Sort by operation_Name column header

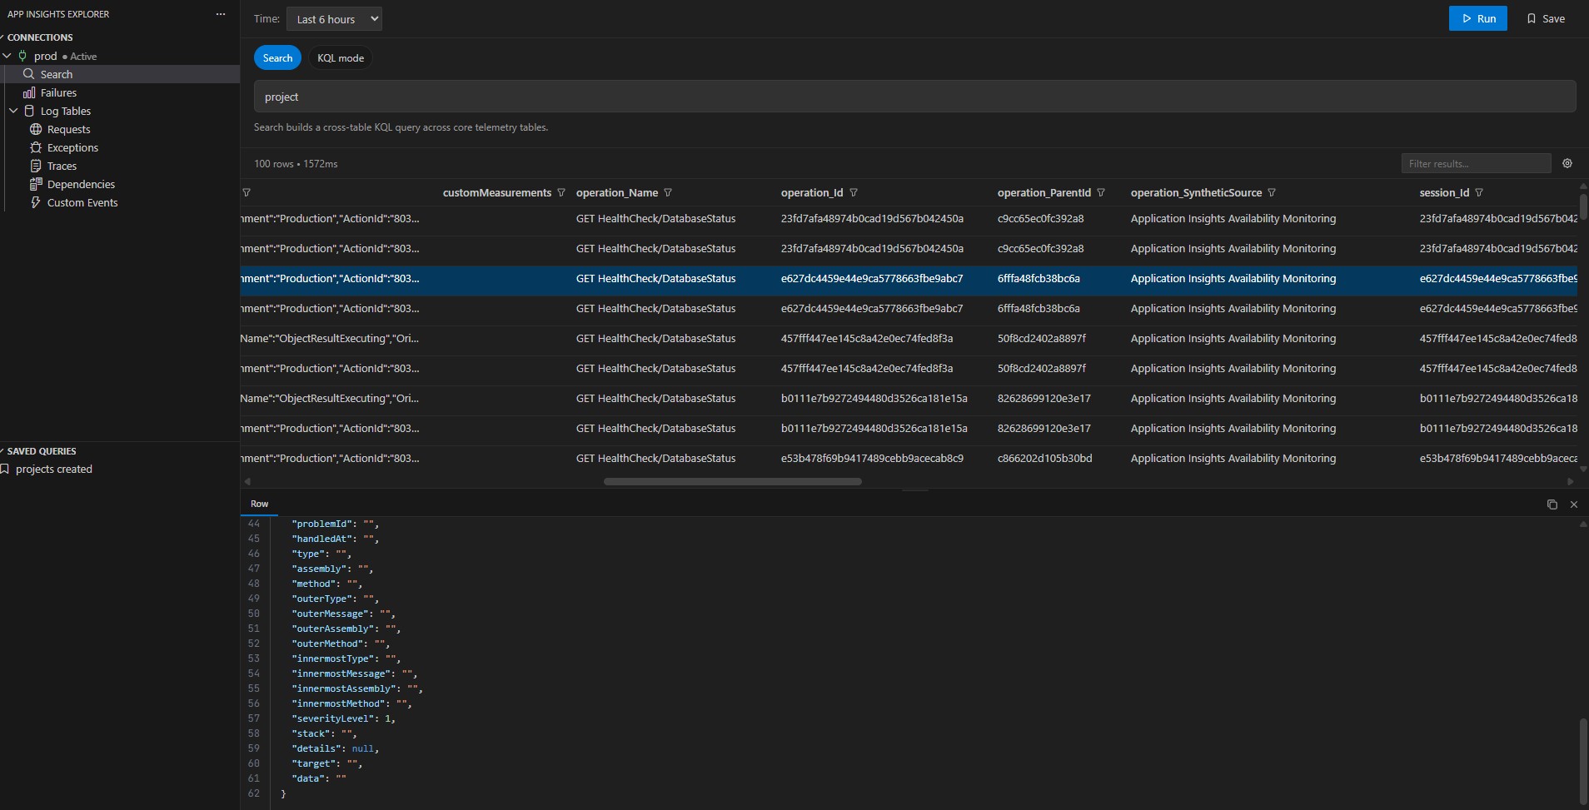pyautogui.click(x=617, y=192)
